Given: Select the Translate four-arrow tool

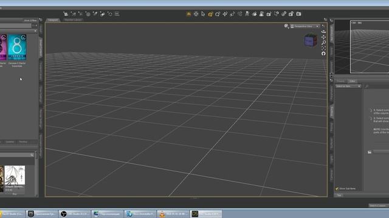Looking at the screenshot, I should [x=225, y=14].
